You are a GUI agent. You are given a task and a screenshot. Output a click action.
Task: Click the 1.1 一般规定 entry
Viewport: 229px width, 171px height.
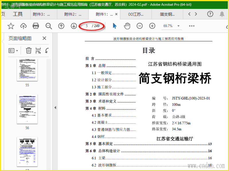click(x=114, y=73)
